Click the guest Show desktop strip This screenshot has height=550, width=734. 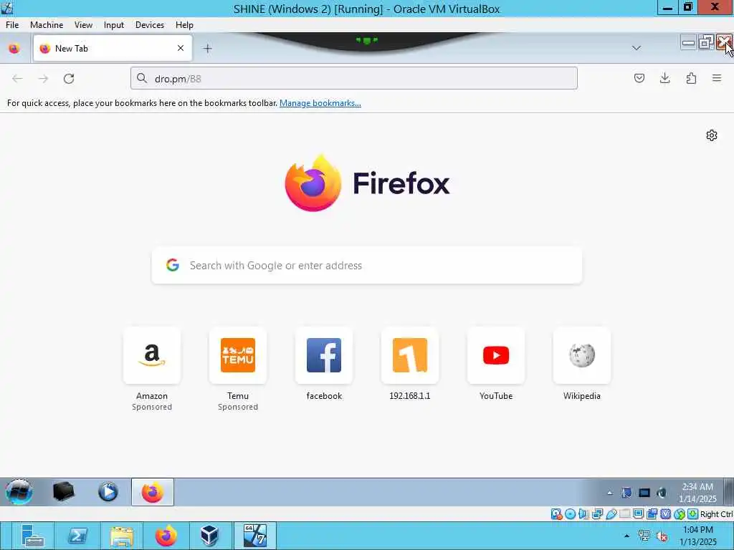(728, 492)
